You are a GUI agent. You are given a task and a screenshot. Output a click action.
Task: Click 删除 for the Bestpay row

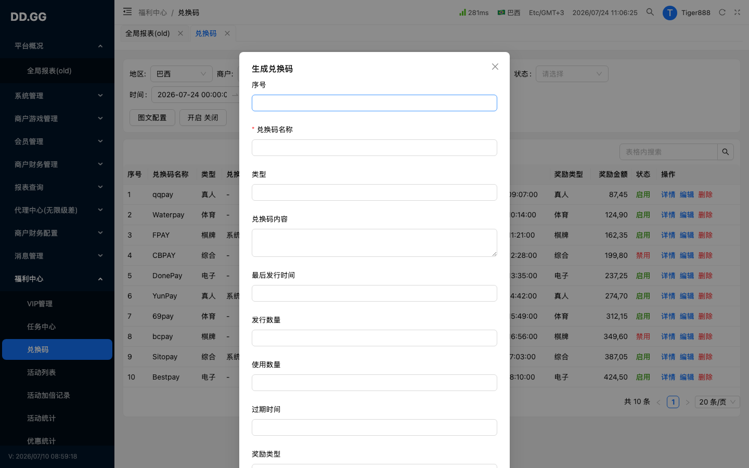click(x=705, y=377)
